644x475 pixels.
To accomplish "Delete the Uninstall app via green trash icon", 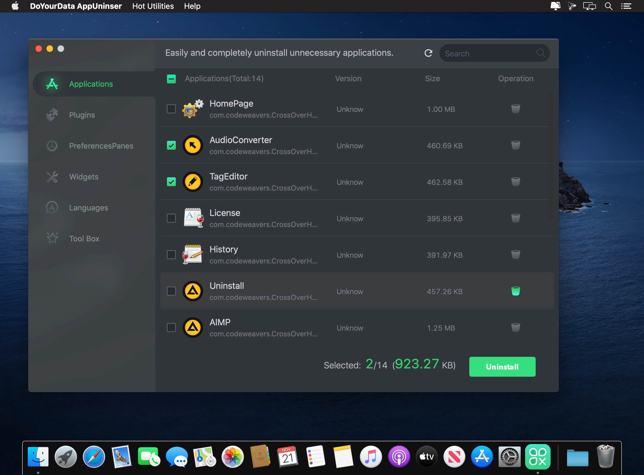I will [x=515, y=291].
